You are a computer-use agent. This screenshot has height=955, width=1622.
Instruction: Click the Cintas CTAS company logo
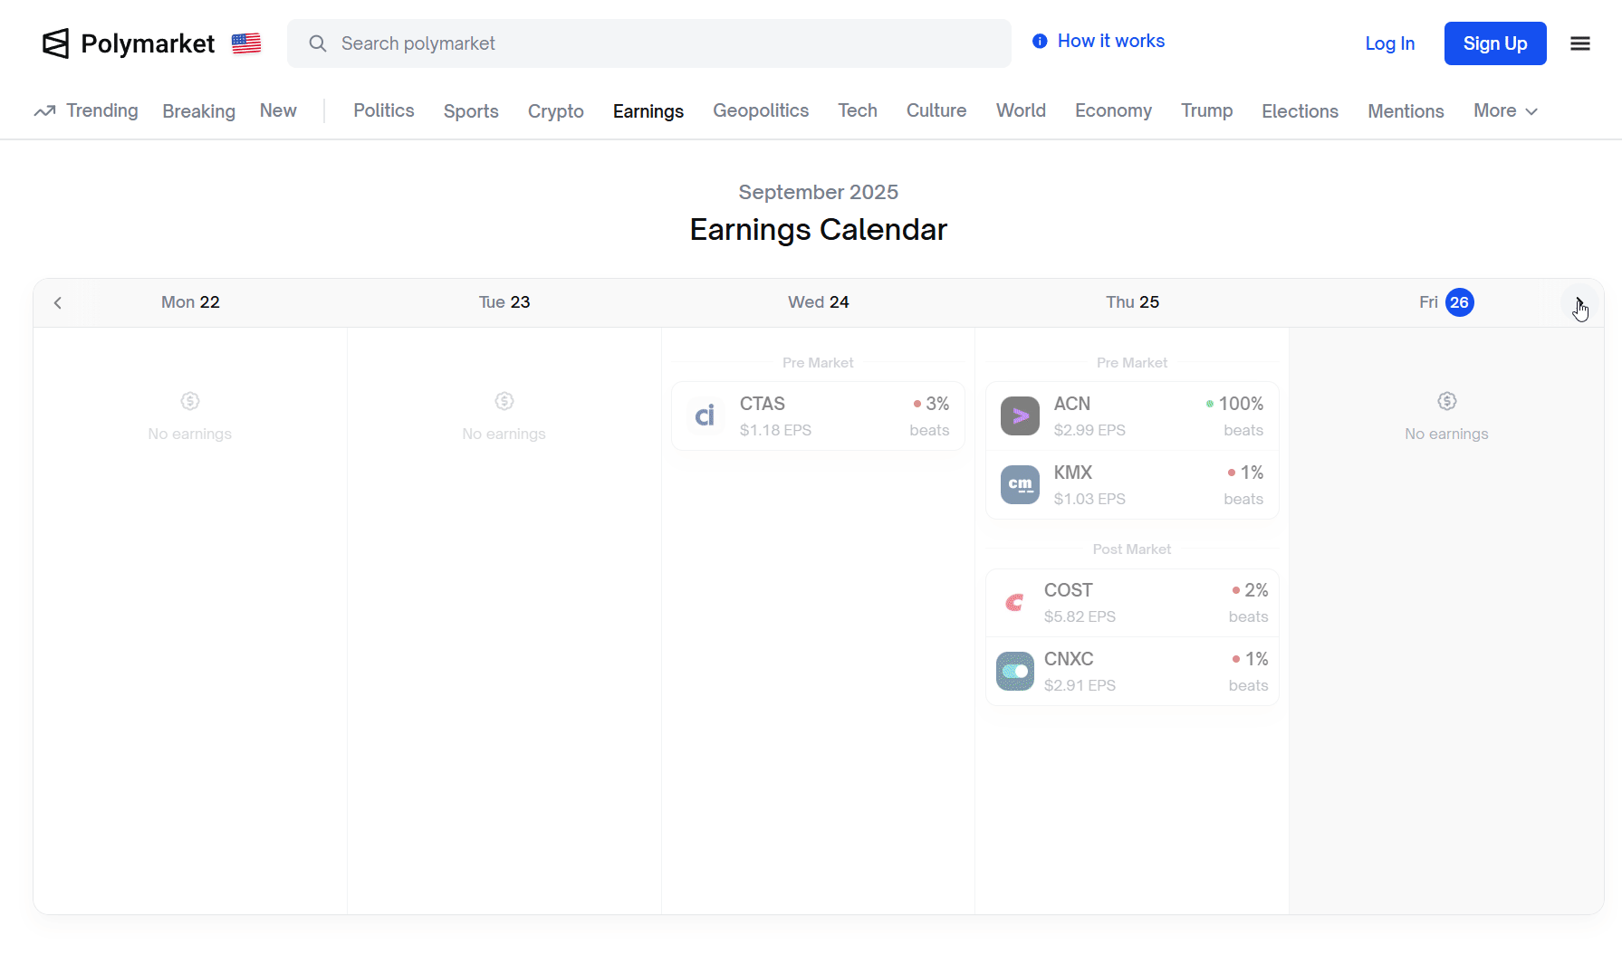click(x=705, y=415)
